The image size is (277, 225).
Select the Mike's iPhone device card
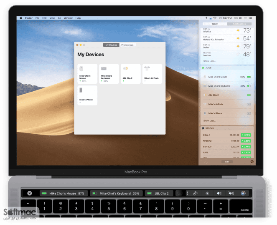click(87, 95)
